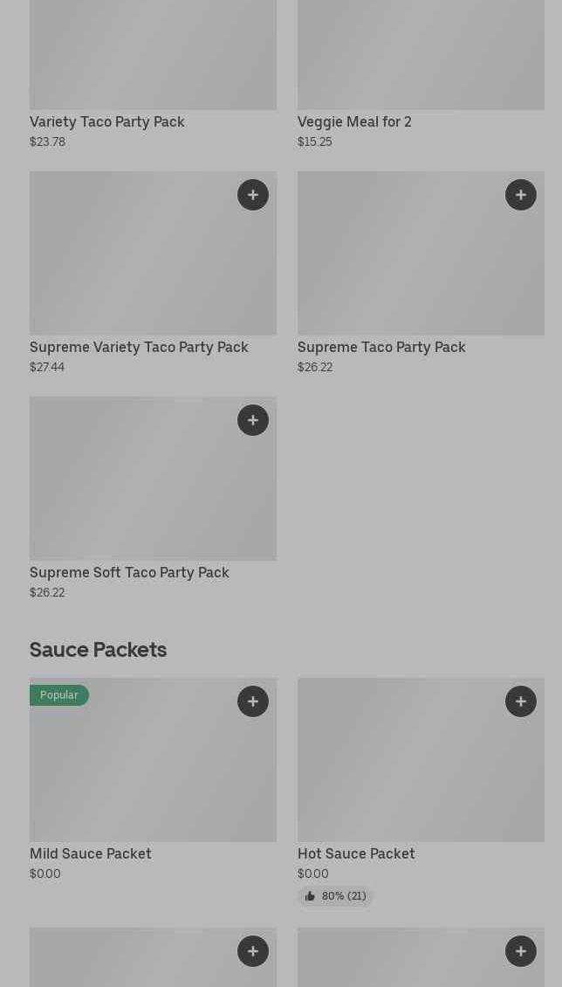Click plus on bottom-right sauce item
562x987 pixels.
(x=521, y=951)
